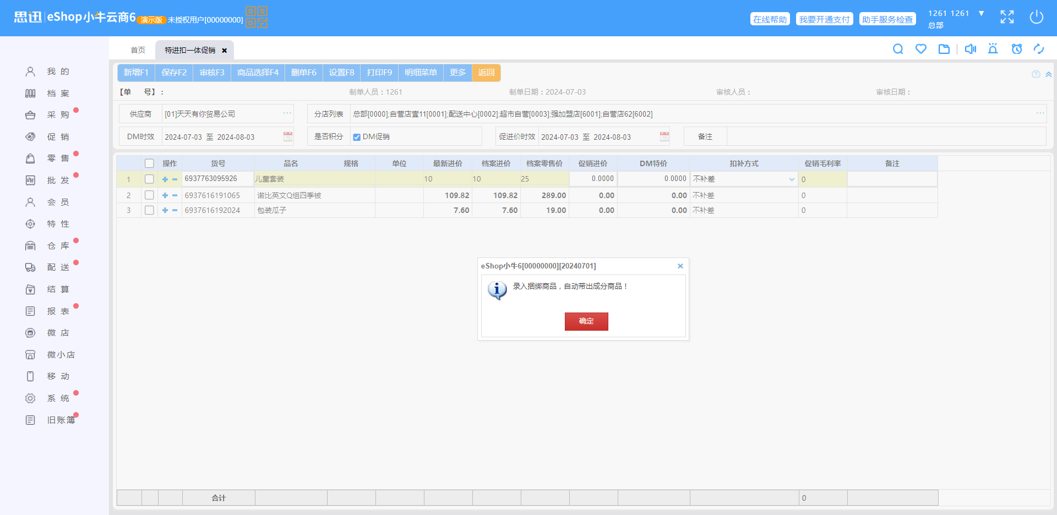
Task: Open the 移动 sidebar module
Action: [48, 376]
